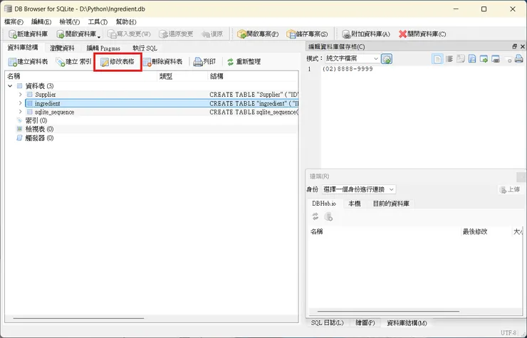Switch to the 瀏覽資料 tab
The height and width of the screenshot is (338, 527).
(62, 48)
